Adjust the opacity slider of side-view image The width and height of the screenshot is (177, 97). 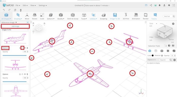[x=15, y=55]
